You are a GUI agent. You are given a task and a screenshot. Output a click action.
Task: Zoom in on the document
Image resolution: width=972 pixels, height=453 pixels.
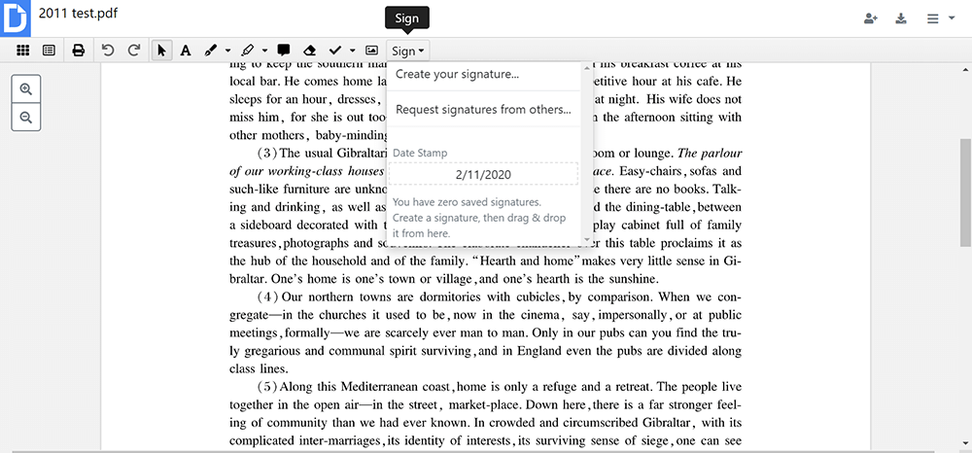26,89
